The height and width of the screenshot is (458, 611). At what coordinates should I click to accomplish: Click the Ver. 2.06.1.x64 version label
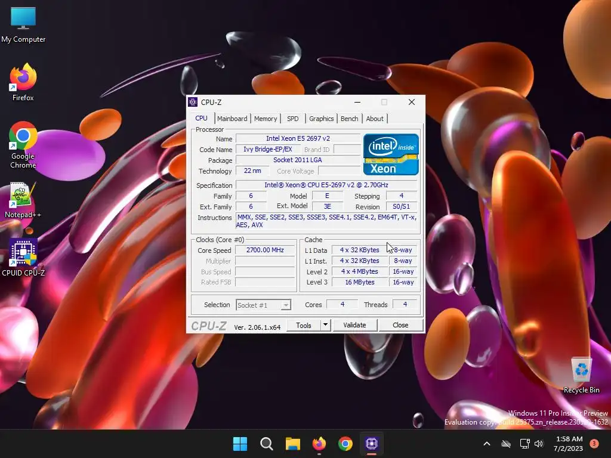click(257, 327)
